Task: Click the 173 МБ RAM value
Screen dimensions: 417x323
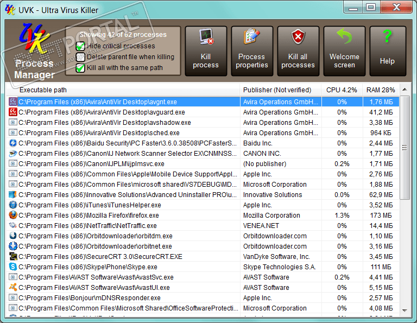Action: point(381,216)
